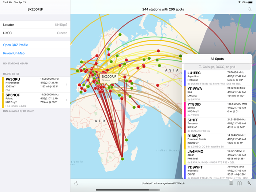Select the SP5NOF Poland entry
Screen dimensions: 256x192
[35, 100]
